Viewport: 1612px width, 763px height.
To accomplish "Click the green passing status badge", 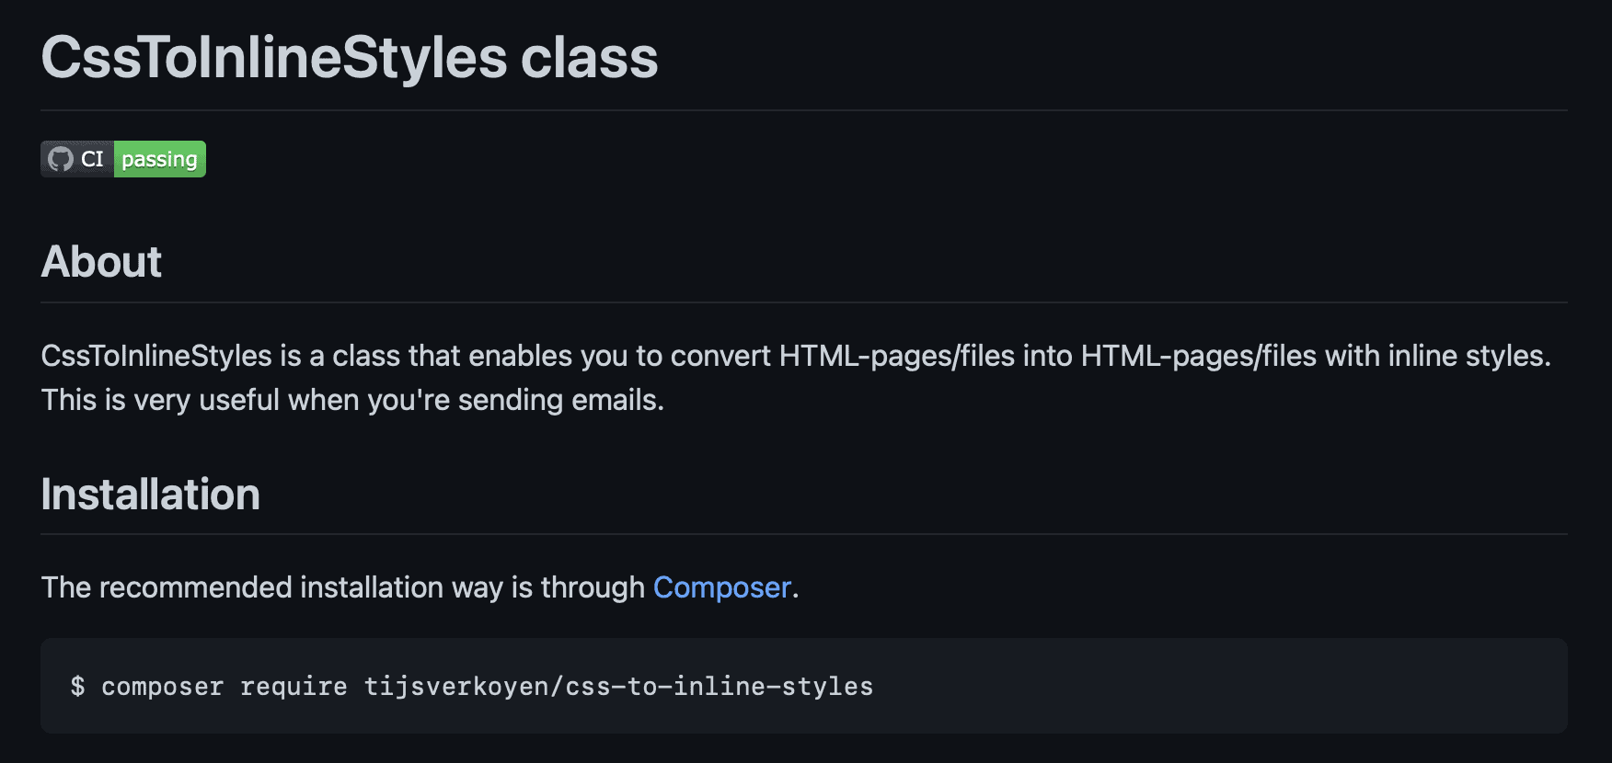I will [160, 159].
